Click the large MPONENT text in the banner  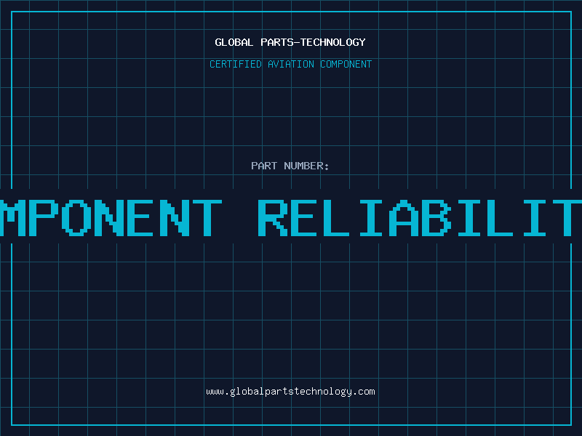point(111,218)
